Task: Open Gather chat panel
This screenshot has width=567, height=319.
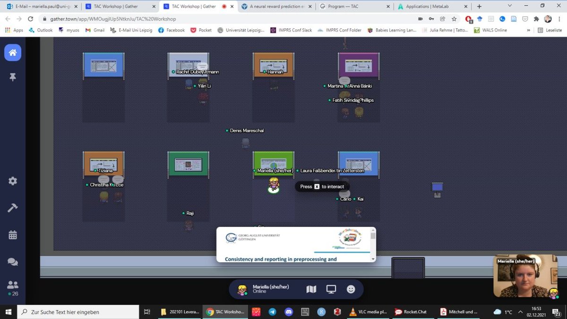Action: (13, 262)
